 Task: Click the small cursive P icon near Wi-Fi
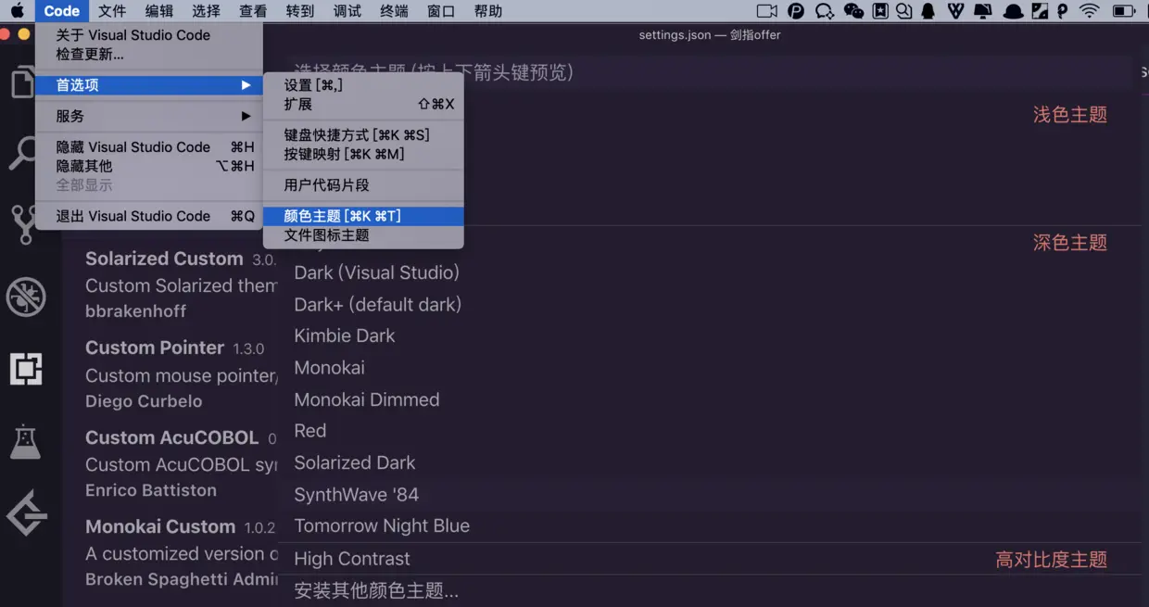click(x=1063, y=11)
